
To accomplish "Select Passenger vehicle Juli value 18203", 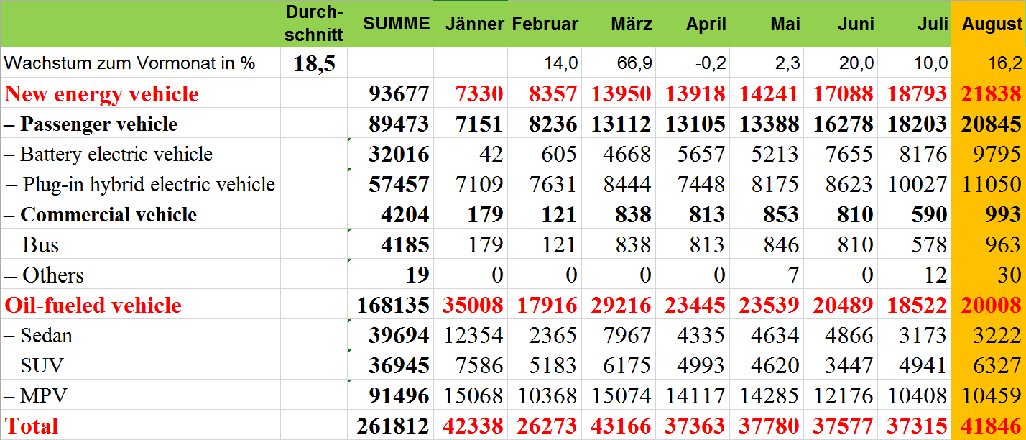I will click(916, 124).
